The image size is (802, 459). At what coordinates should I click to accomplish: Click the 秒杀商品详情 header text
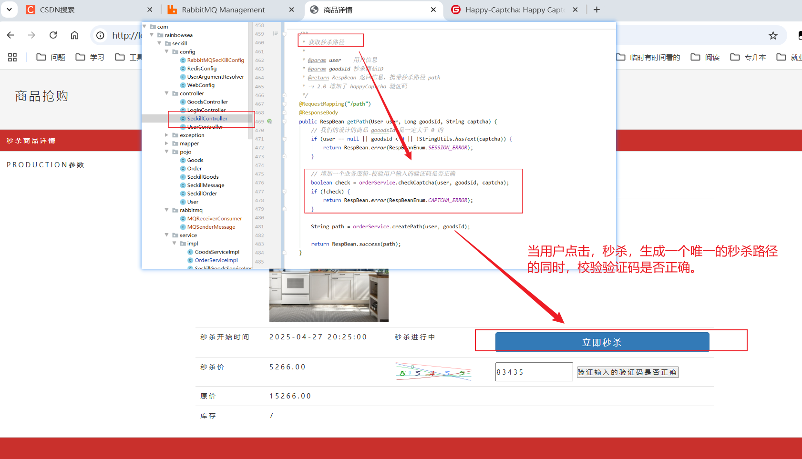tap(31, 141)
